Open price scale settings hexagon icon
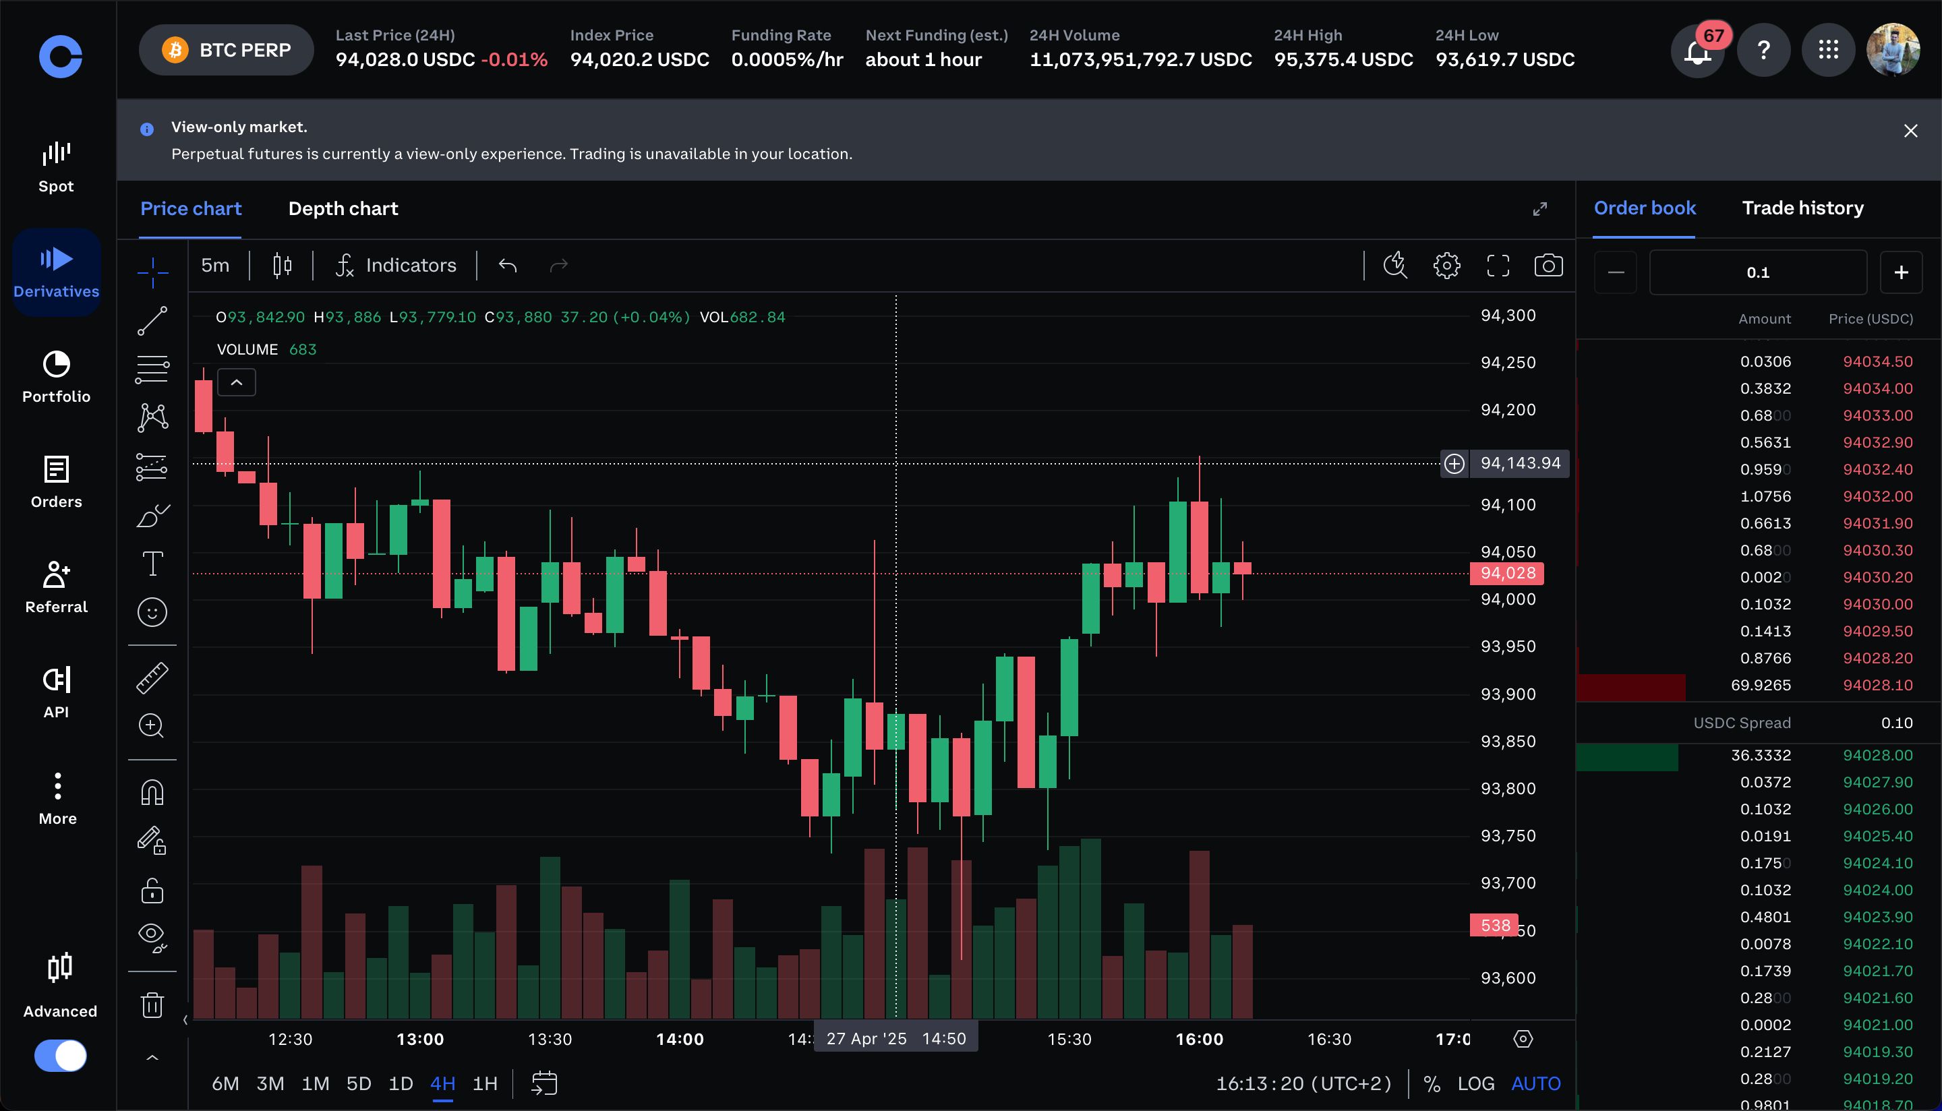The width and height of the screenshot is (1942, 1111). 1523,1040
